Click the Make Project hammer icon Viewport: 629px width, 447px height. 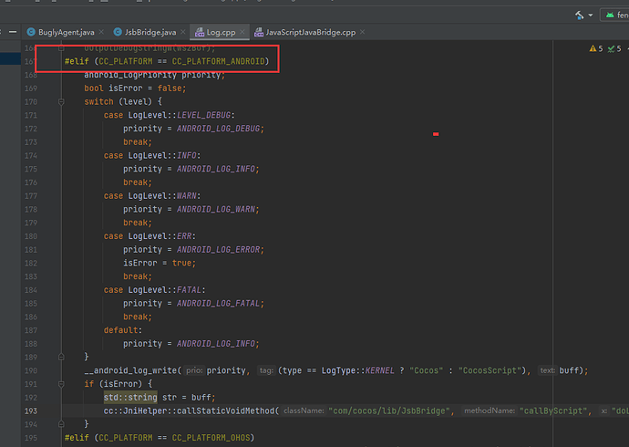click(579, 16)
